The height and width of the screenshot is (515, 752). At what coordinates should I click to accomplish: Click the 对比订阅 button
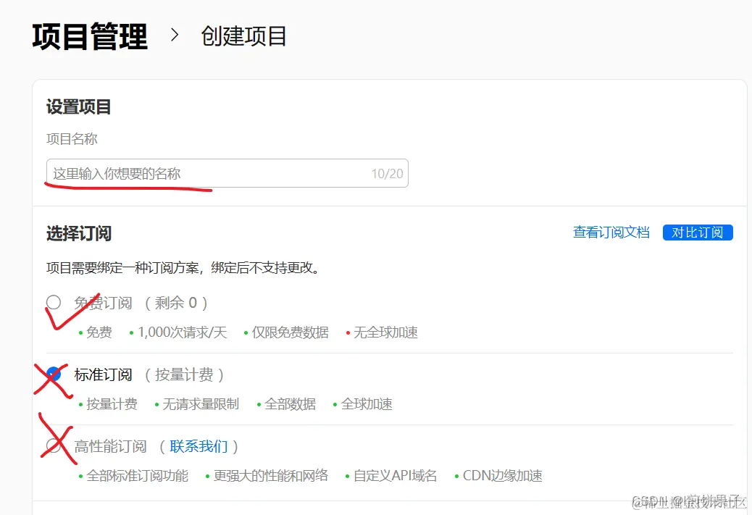[x=698, y=233]
